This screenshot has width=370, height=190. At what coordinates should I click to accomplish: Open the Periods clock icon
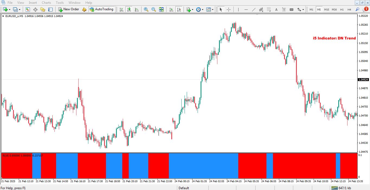coord(198,9)
